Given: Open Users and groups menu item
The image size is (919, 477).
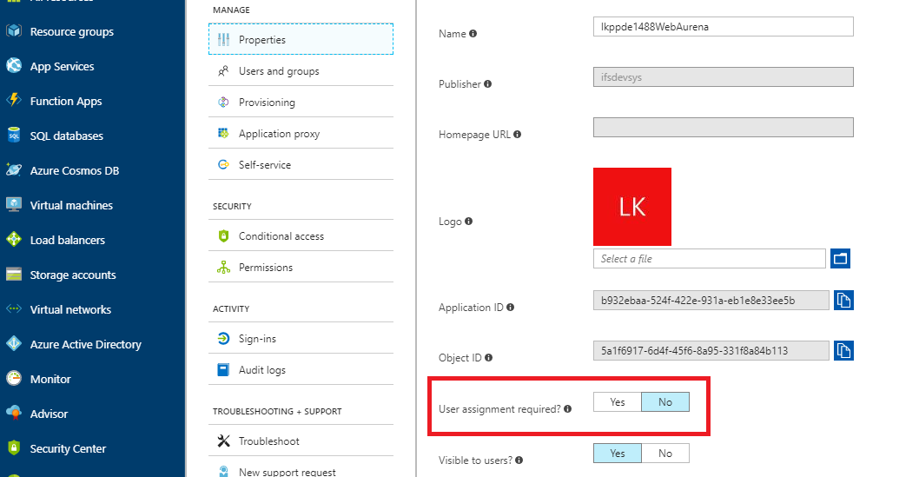Looking at the screenshot, I should [301, 71].
